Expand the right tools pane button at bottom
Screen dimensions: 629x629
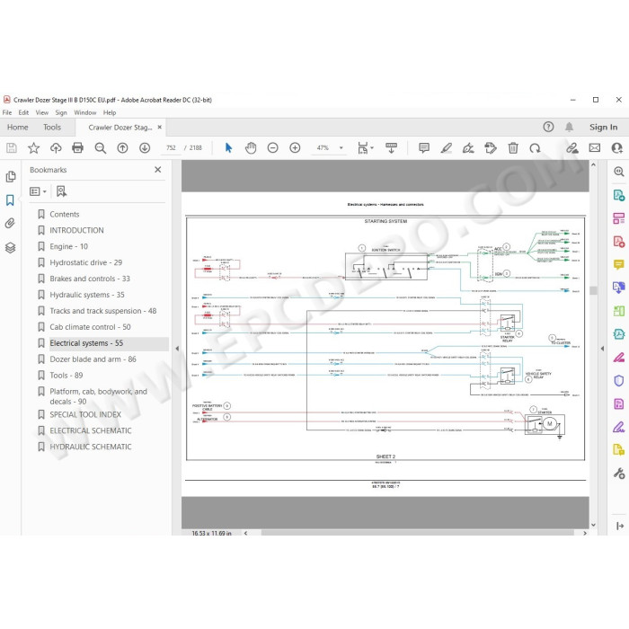(x=619, y=526)
